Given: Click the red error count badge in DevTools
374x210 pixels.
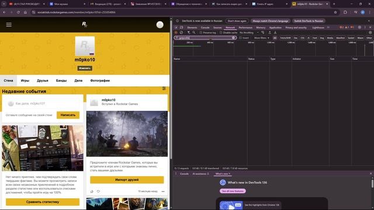Looking at the screenshot, I should 342,27.
